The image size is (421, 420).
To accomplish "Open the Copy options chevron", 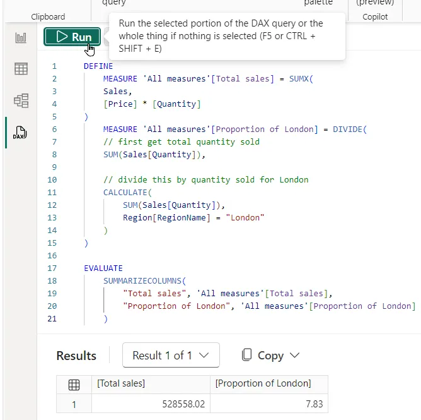I will coord(294,356).
